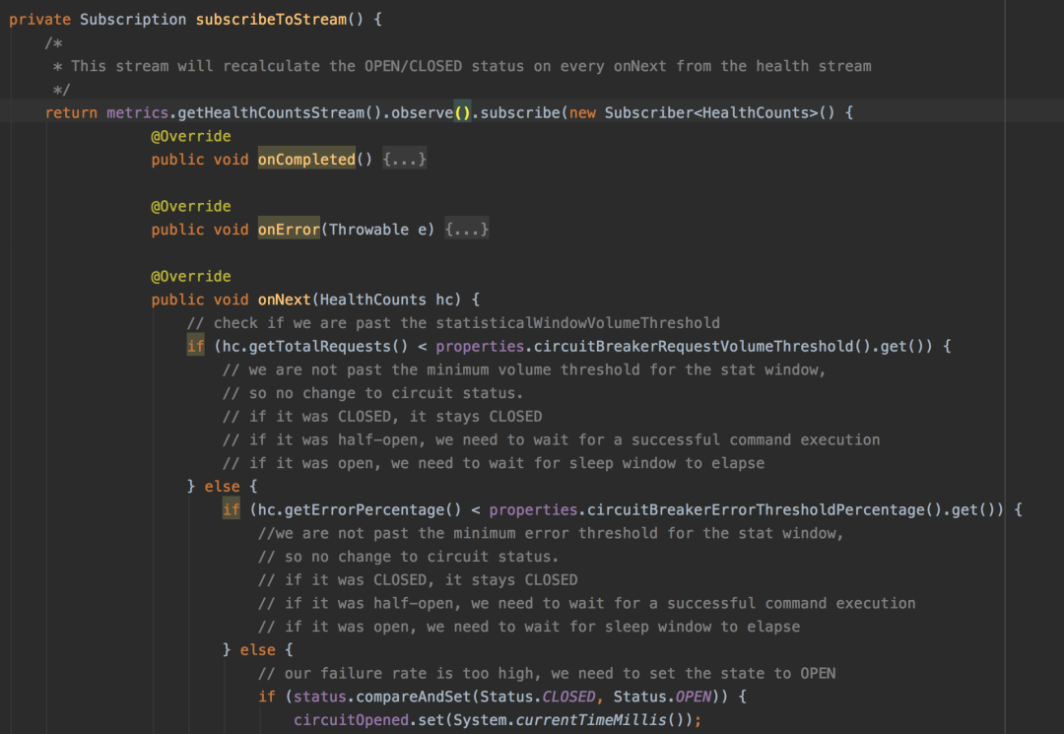The width and height of the screenshot is (1064, 734).
Task: Click circuitOpened field reference
Action: [x=351, y=720]
